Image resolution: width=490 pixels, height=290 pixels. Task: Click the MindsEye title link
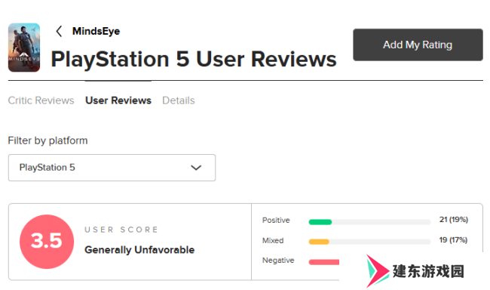96,31
